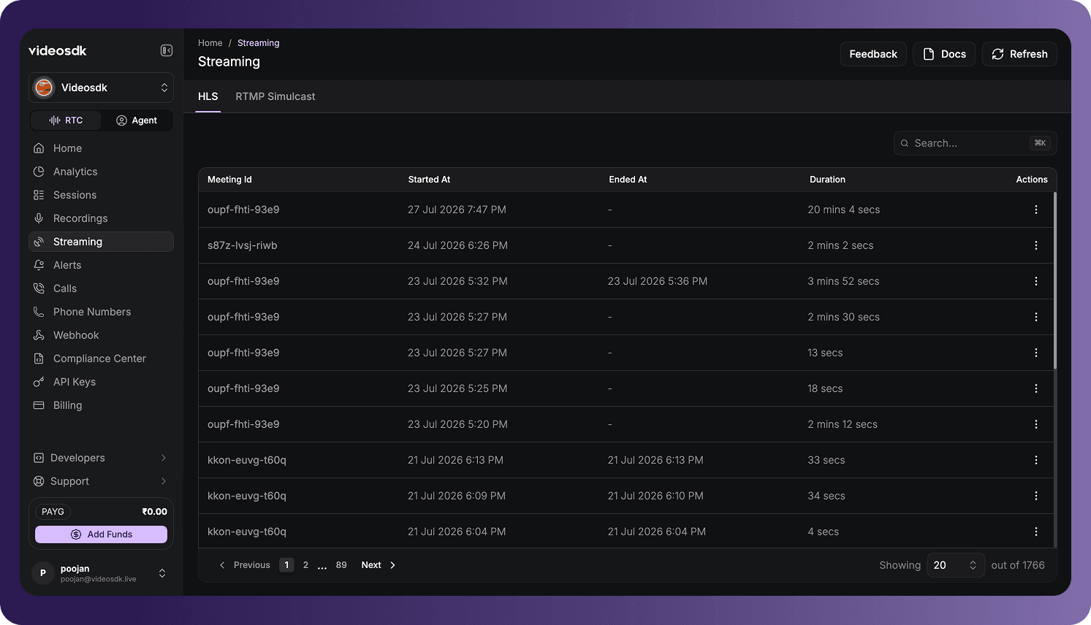Image resolution: width=1091 pixels, height=625 pixels.
Task: Focus the Search input field
Action: tap(975, 143)
